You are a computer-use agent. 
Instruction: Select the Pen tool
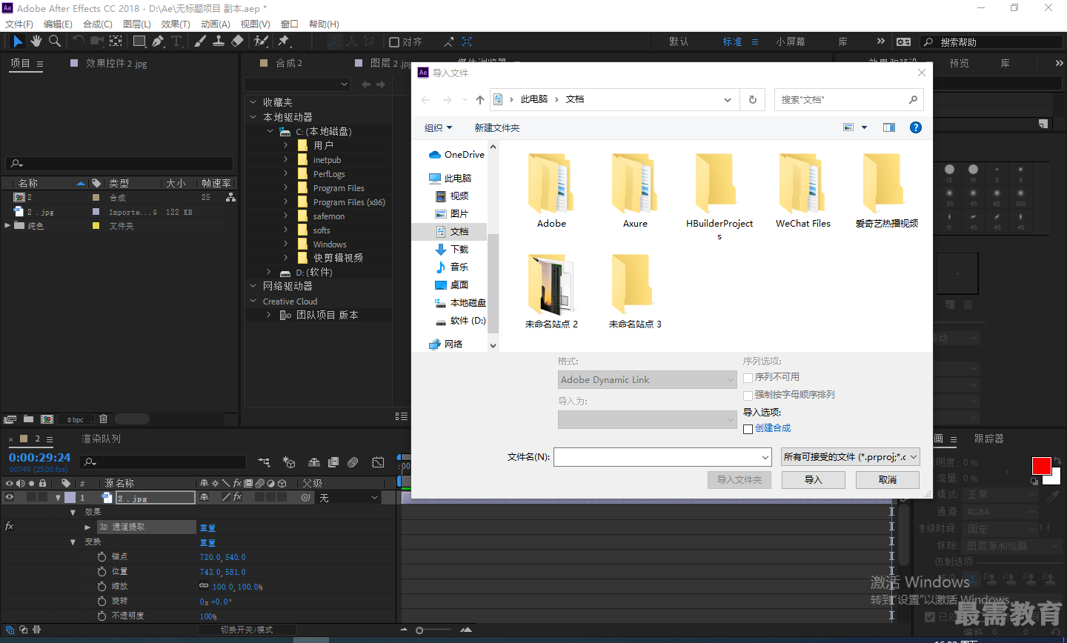(x=158, y=41)
